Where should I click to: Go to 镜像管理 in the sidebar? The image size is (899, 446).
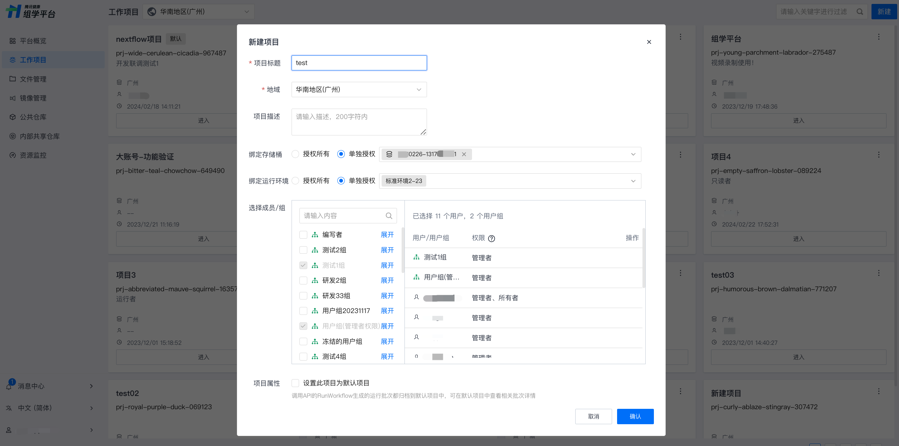(x=33, y=98)
